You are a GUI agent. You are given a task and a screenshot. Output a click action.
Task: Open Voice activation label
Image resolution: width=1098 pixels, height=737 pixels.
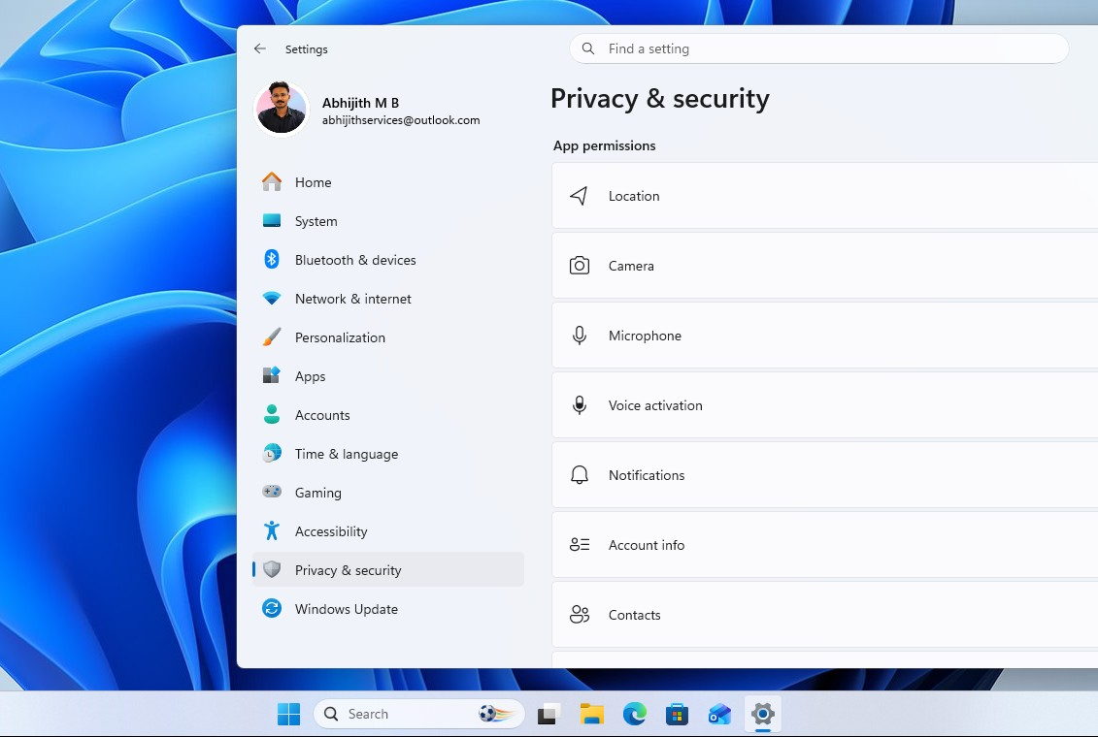[x=654, y=405]
